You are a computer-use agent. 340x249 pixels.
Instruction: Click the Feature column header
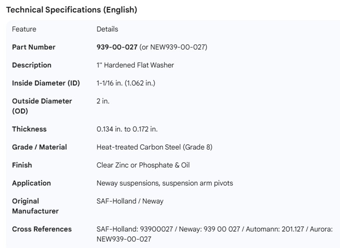[x=24, y=29]
